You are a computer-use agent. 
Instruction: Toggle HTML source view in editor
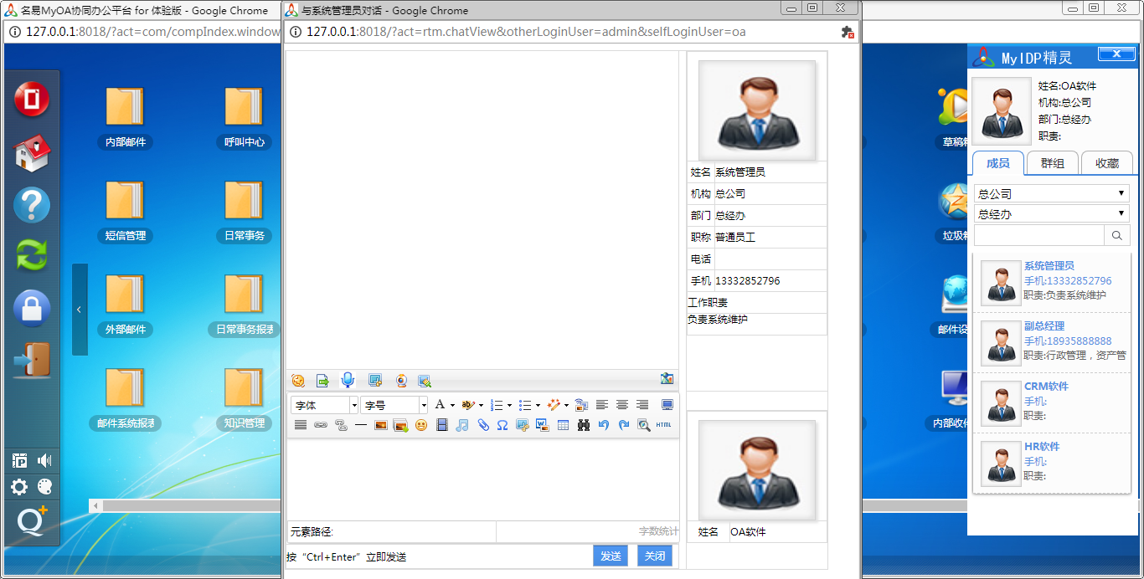[663, 425]
